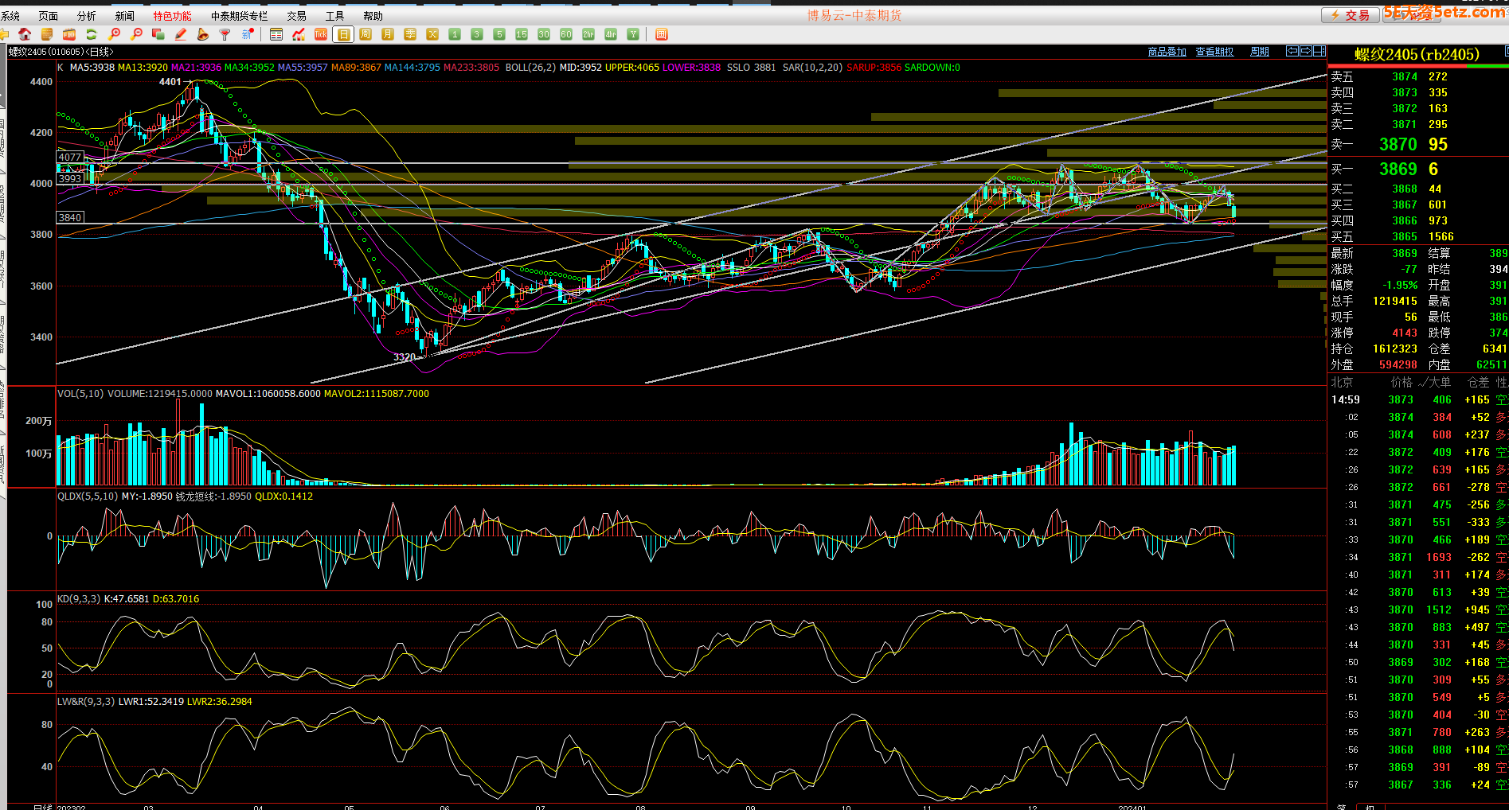The height and width of the screenshot is (810, 1509).
Task: Open the 周期 period dropdown link
Action: (x=1259, y=52)
